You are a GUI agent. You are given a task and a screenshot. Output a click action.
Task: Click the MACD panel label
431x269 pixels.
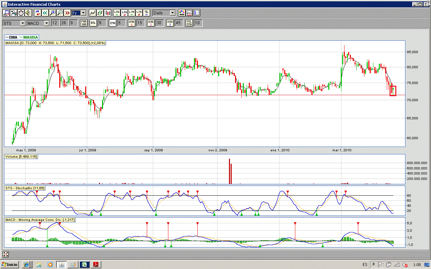40,220
